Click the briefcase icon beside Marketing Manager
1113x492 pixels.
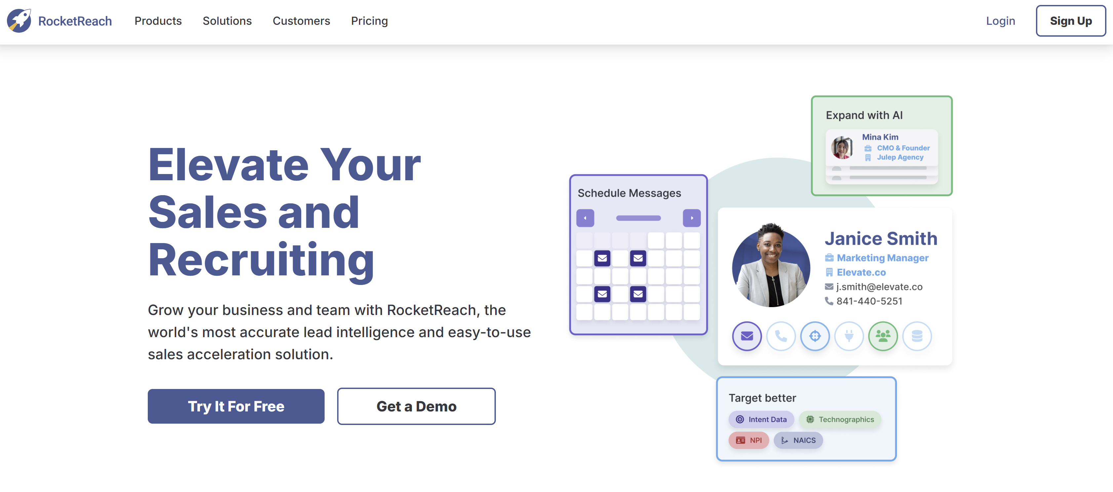coord(829,258)
